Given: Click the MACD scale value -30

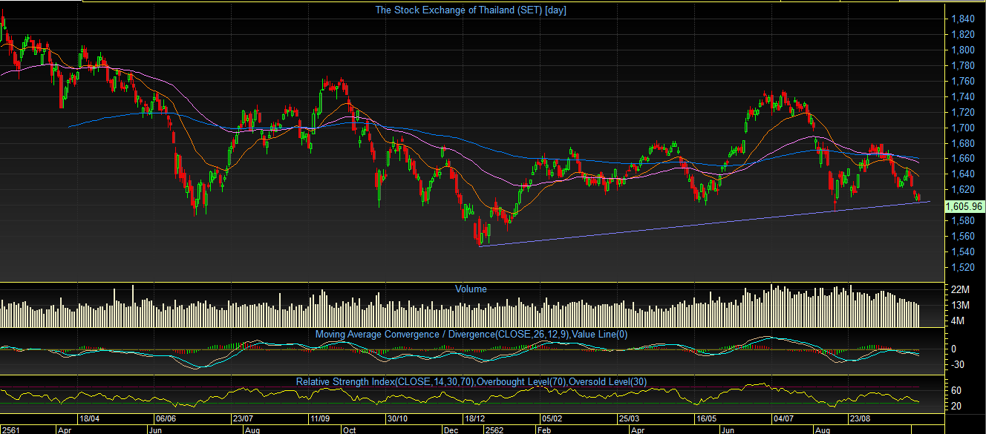Looking at the screenshot, I should coord(959,364).
